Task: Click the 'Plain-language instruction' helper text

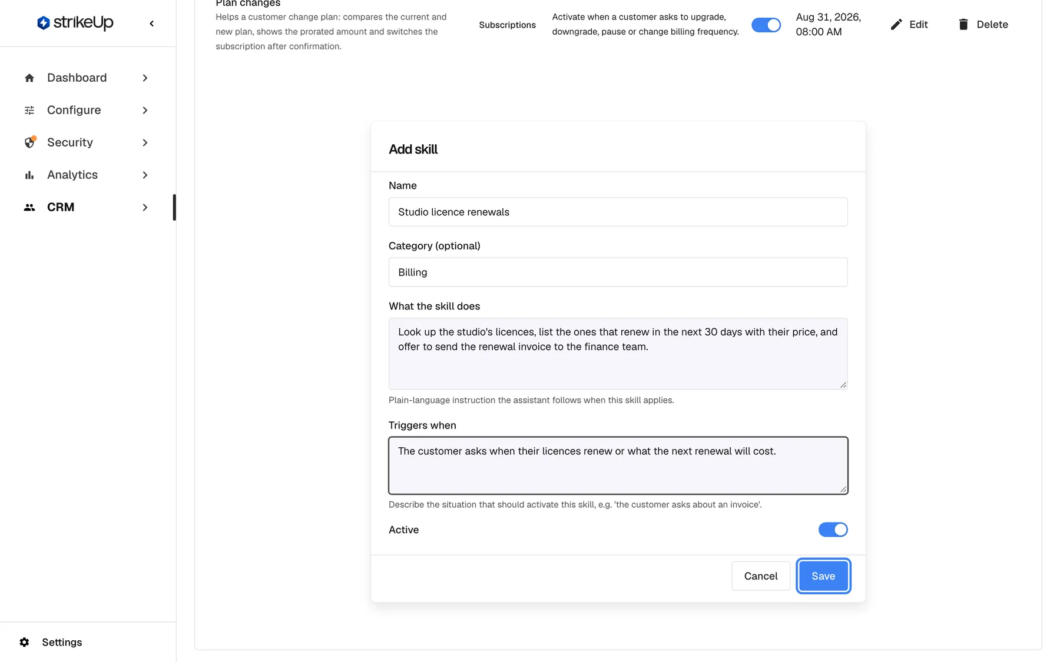Action: 531,400
